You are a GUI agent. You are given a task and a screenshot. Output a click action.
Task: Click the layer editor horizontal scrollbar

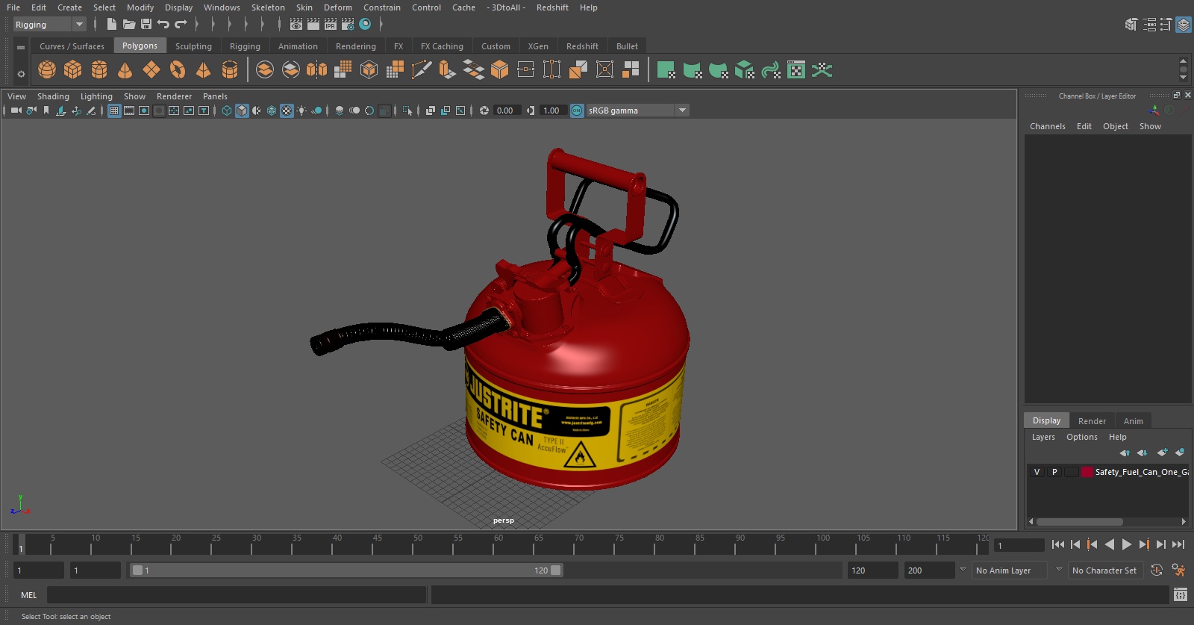click(x=1080, y=522)
